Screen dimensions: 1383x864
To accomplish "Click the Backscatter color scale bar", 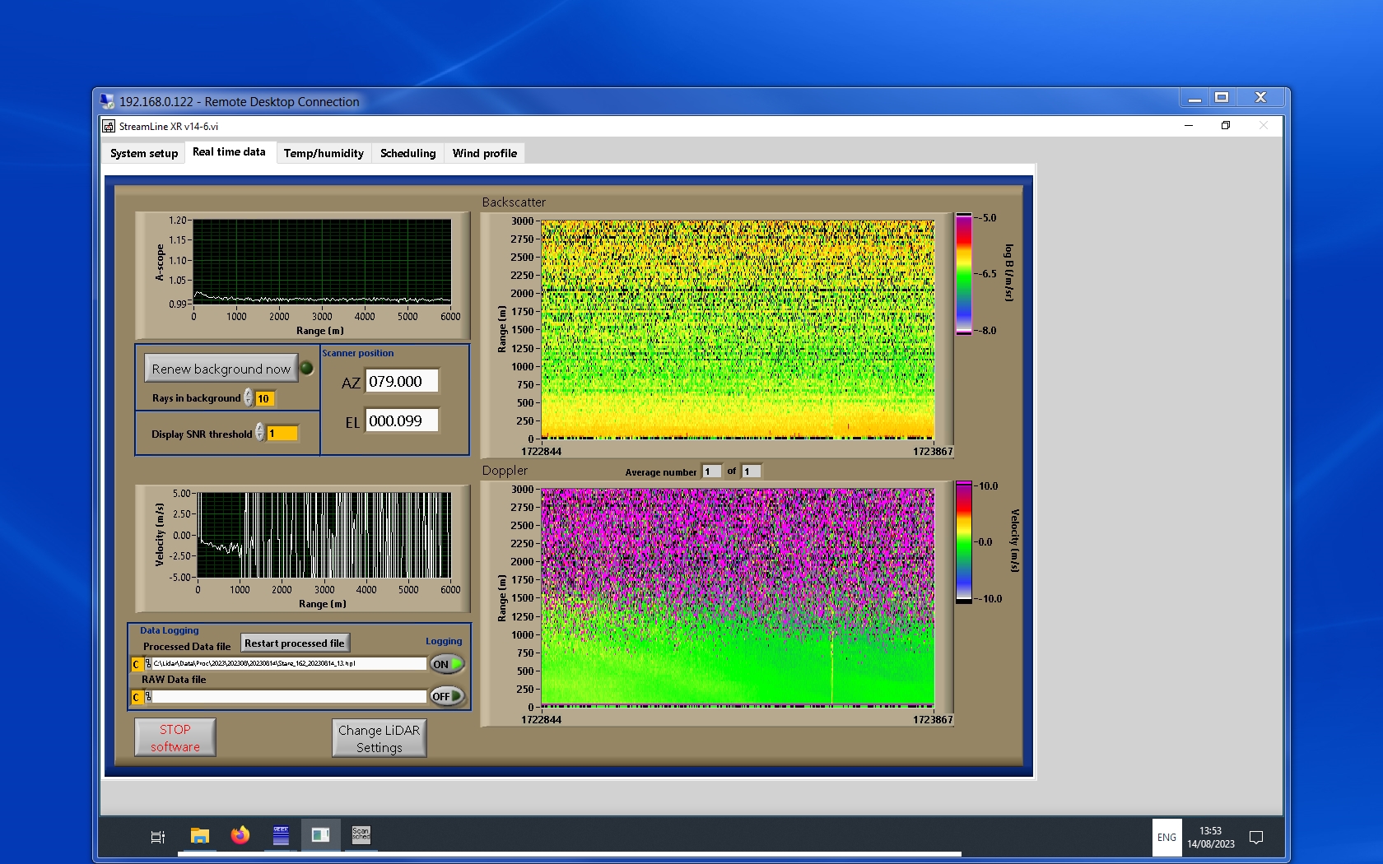I will 963,274.
